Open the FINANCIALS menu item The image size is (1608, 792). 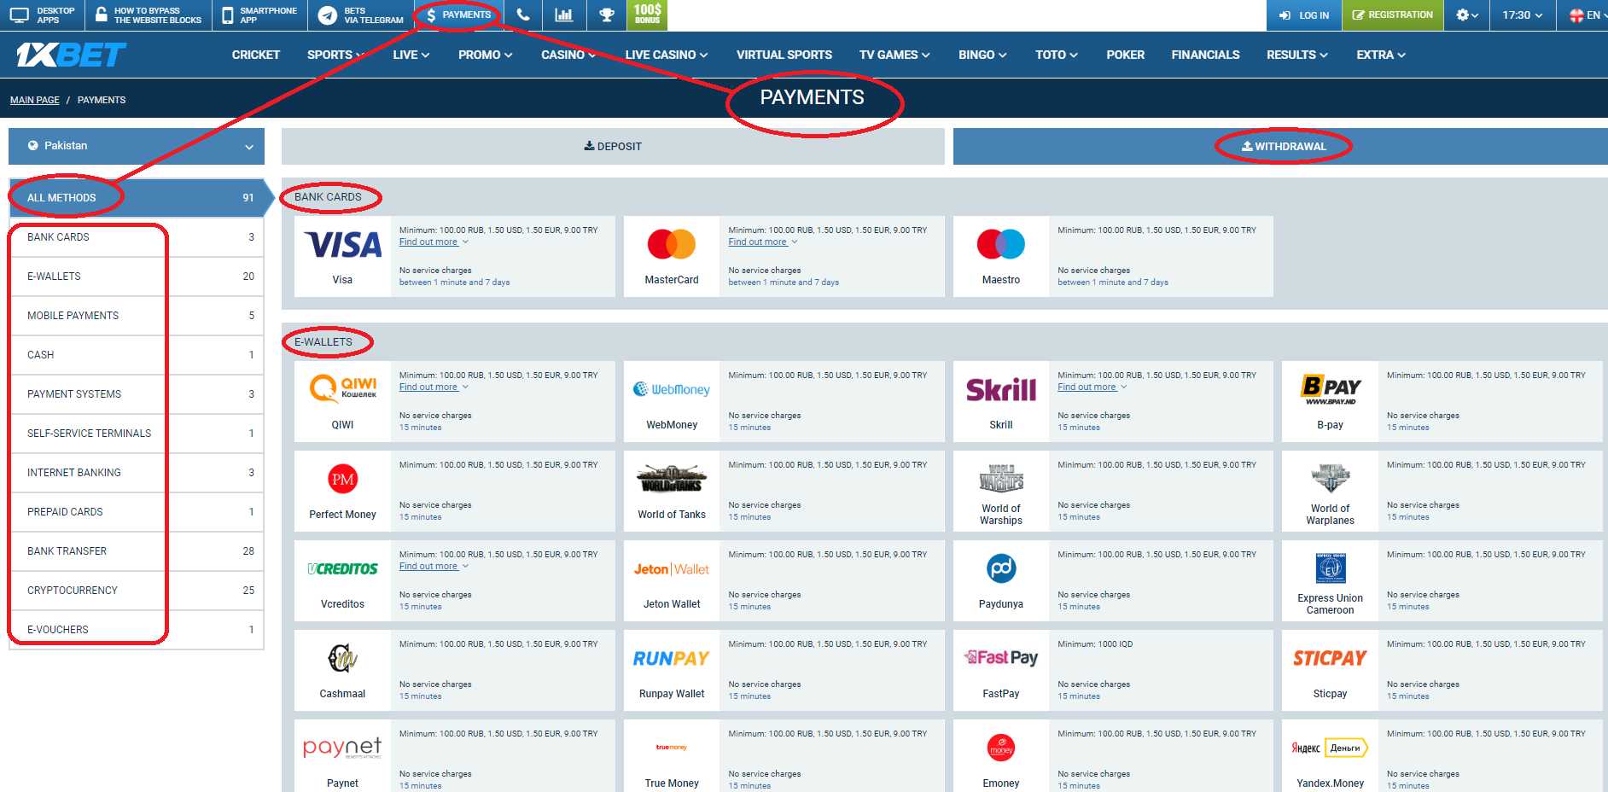1205,55
